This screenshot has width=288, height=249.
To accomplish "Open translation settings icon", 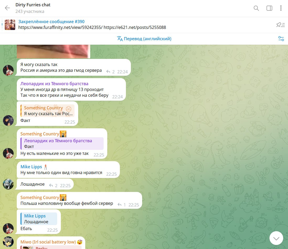I will [281, 39].
